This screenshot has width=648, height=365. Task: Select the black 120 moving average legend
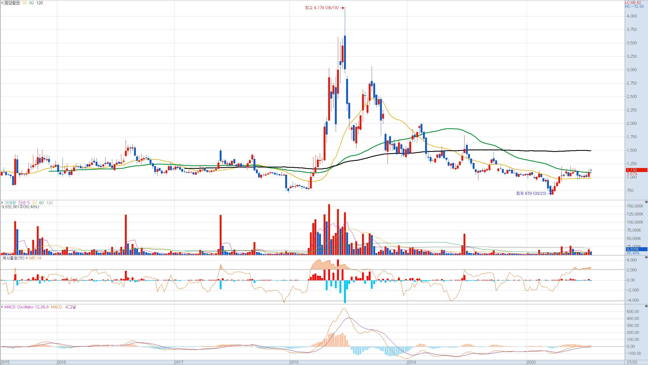39,3
